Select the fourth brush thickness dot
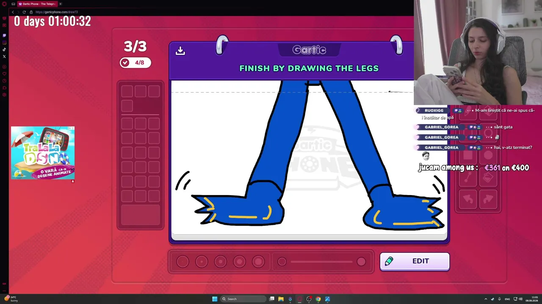This screenshot has height=304, width=542. (239, 262)
